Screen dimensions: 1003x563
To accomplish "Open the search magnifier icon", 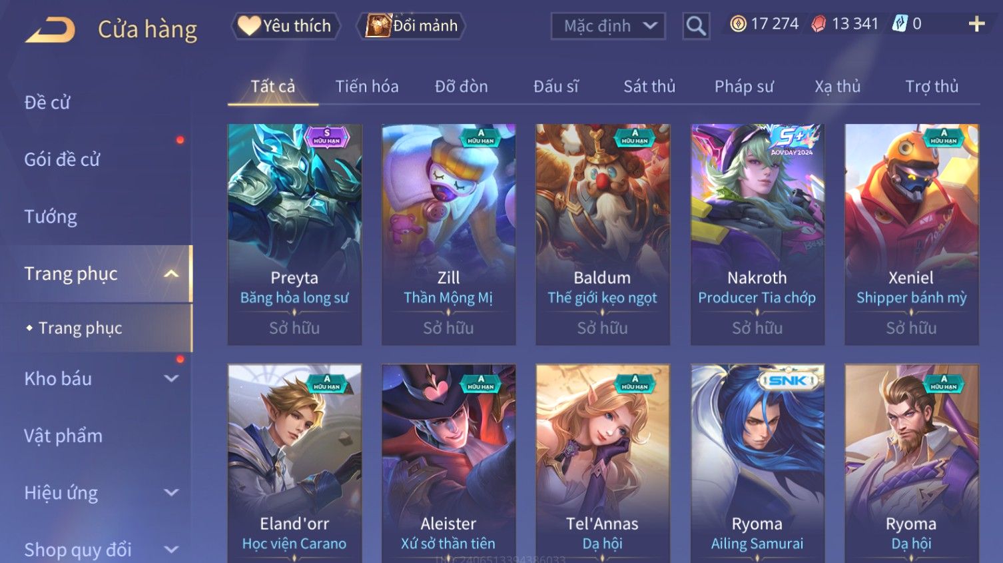I will pos(696,26).
